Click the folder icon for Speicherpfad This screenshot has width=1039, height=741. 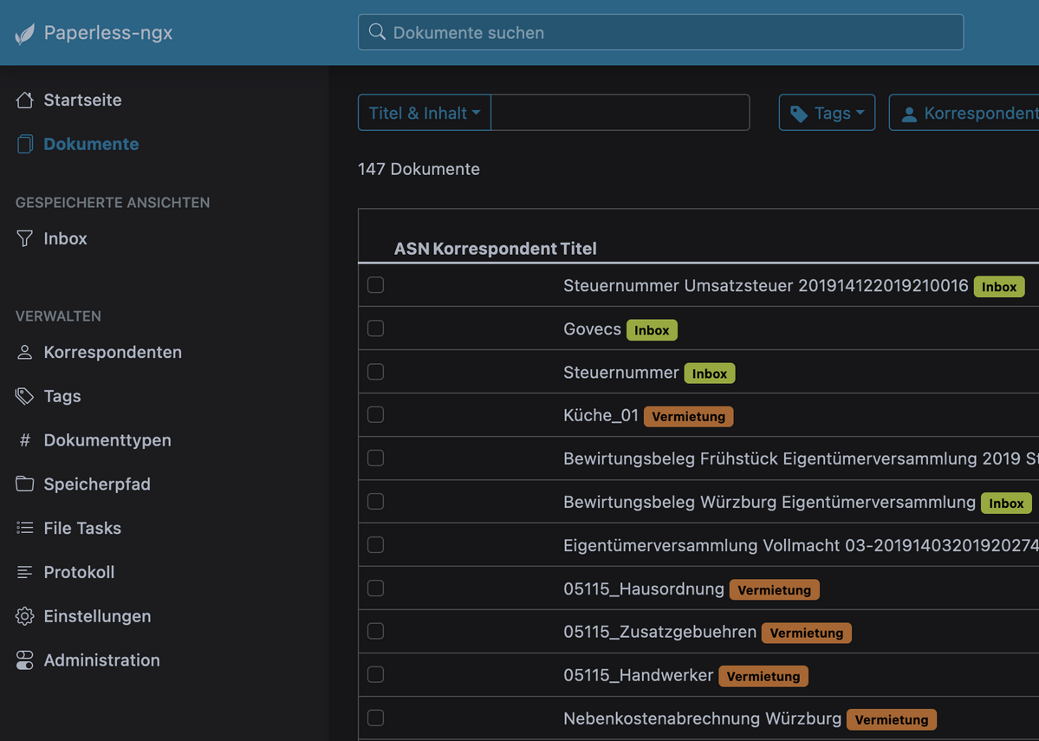point(25,484)
